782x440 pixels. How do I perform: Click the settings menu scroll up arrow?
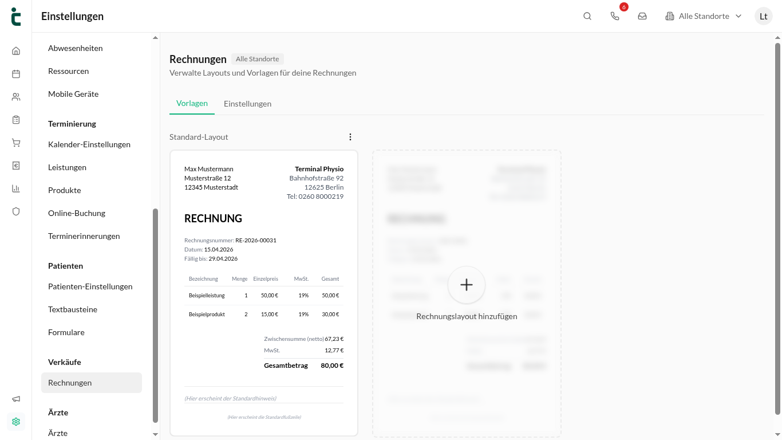click(x=155, y=38)
